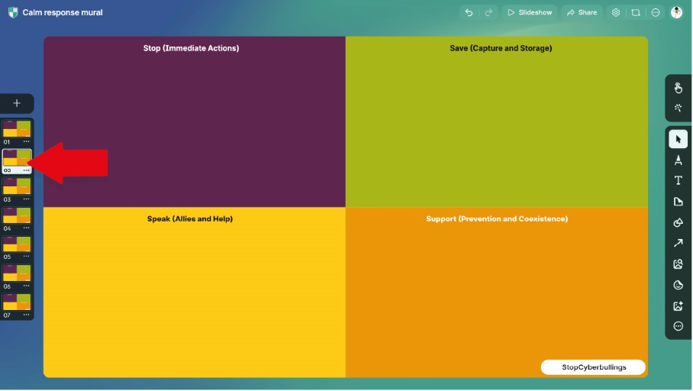This screenshot has height=391, width=693.
Task: Select the sparkle magic effects tool
Action: [x=678, y=108]
